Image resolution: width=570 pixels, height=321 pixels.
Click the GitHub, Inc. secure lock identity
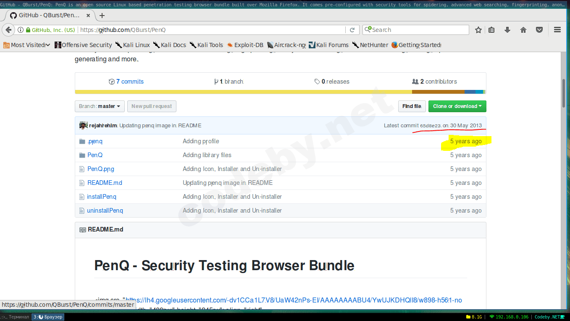(50, 30)
